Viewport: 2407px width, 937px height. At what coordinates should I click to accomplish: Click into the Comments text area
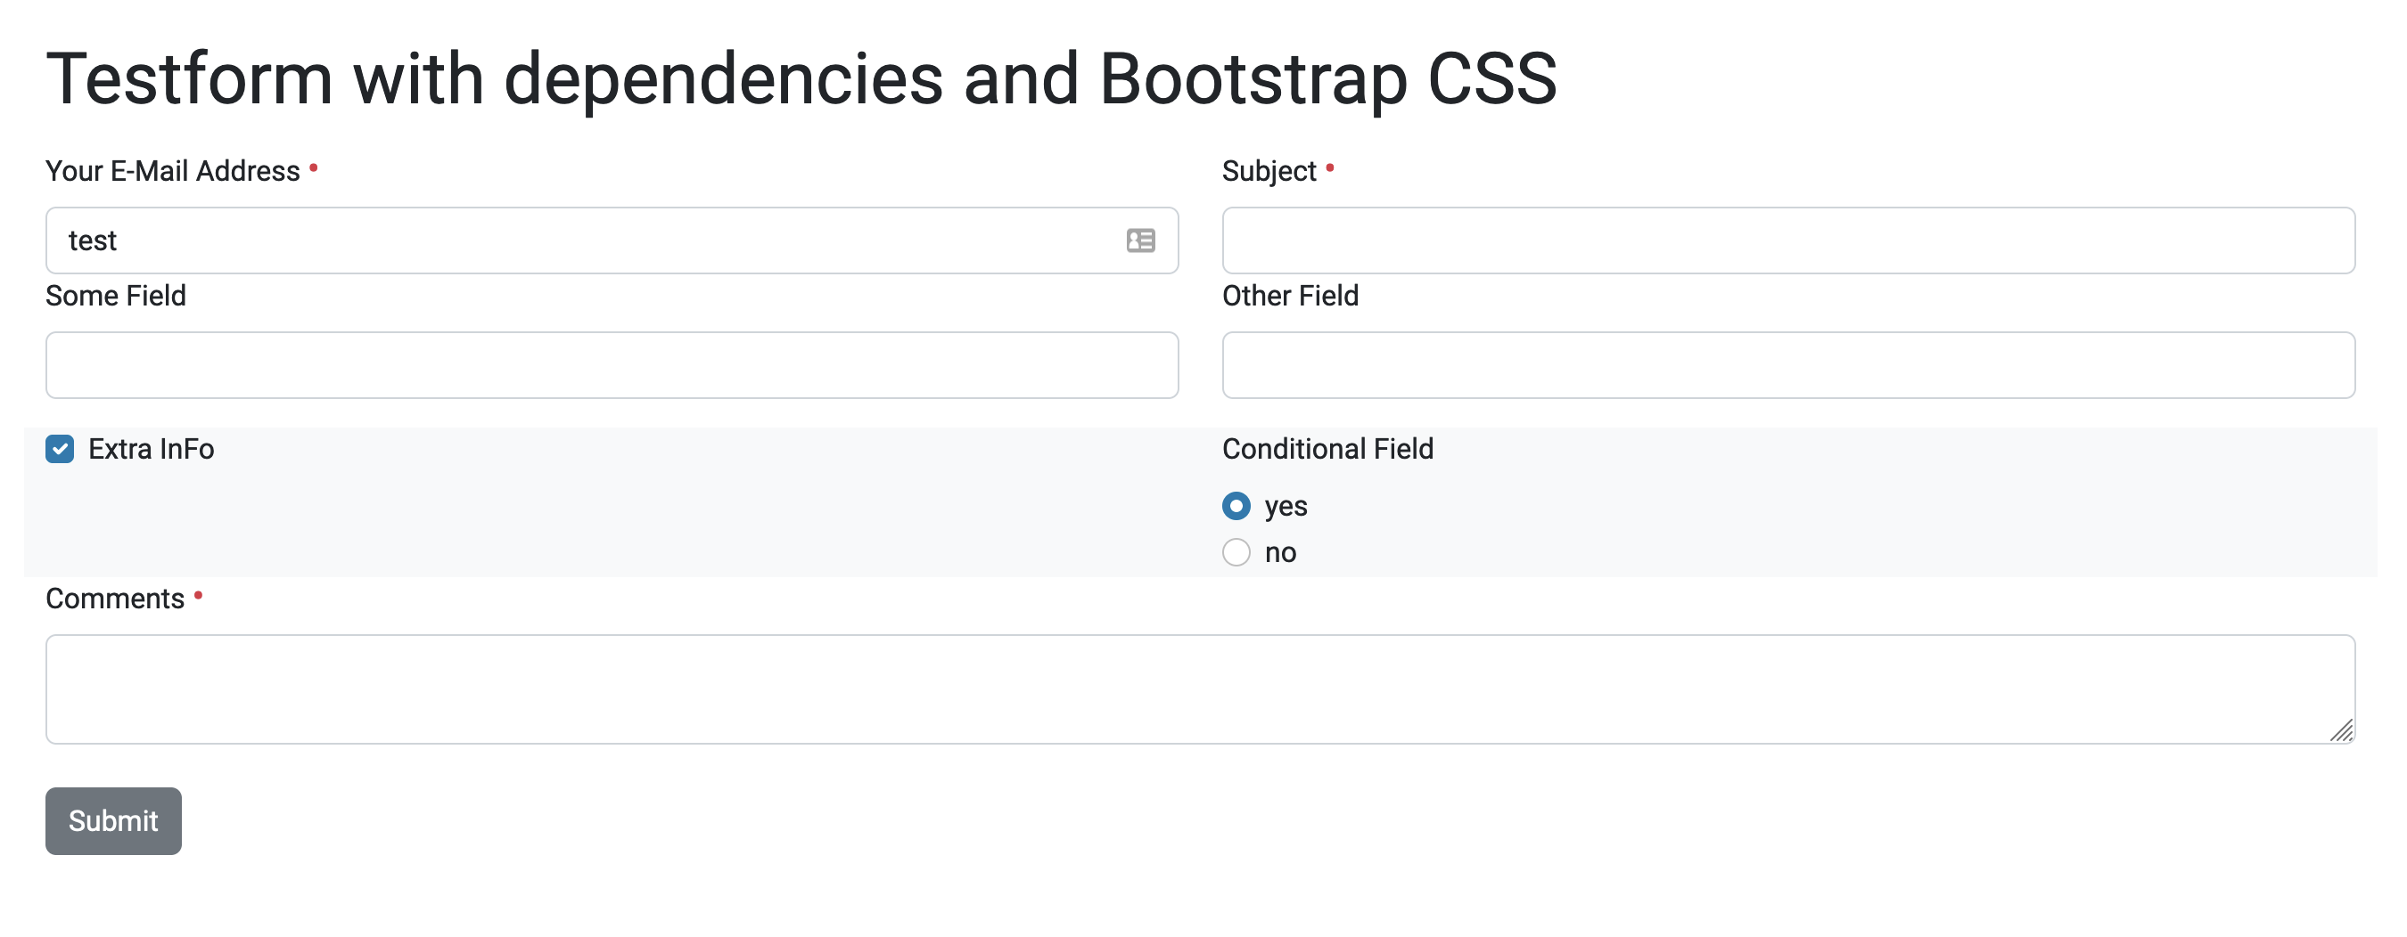click(1200, 688)
